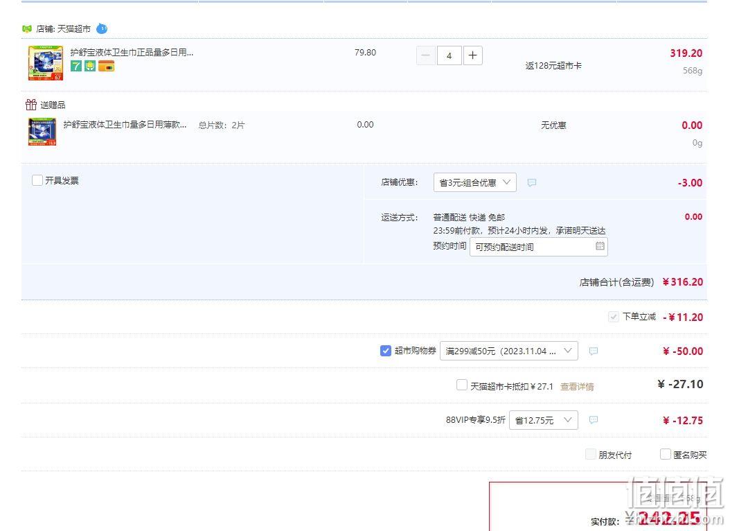Click the unit price 79.80
The height and width of the screenshot is (531, 730).
365,53
